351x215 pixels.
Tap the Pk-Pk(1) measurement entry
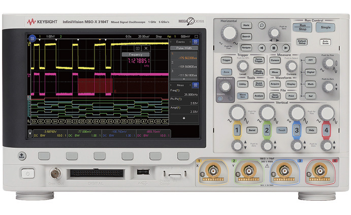click(x=184, y=101)
